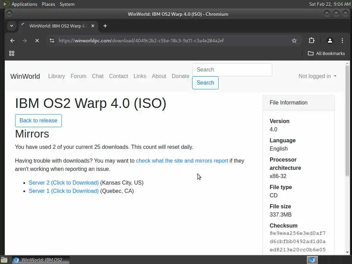Go back to the previous page
This screenshot has height=264, width=352.
tap(12, 41)
